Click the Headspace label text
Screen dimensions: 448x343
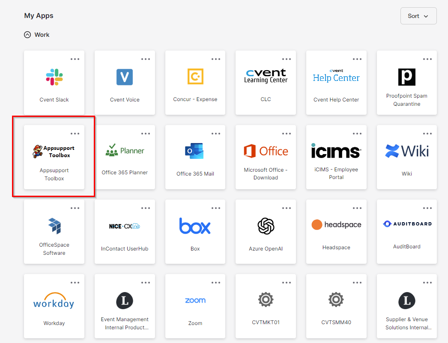tap(336, 248)
